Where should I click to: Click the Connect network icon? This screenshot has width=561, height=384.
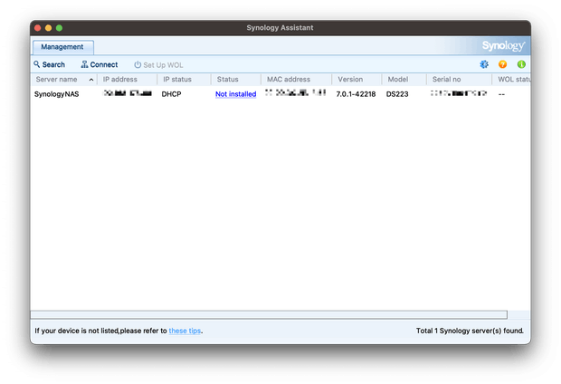[x=84, y=64]
